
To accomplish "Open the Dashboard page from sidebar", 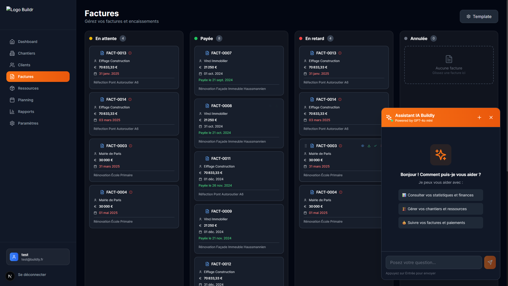I will tap(28, 42).
